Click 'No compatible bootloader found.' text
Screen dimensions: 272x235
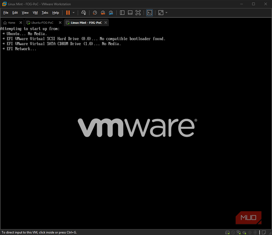tap(133, 39)
